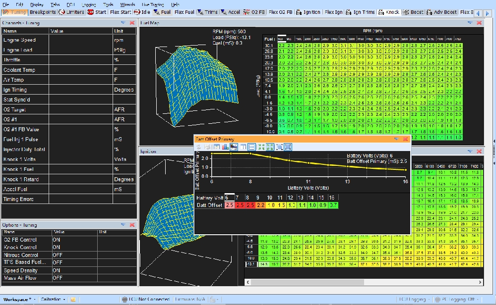Image resolution: width=496 pixels, height=305 pixels.
Task: Click the bar chart icon in Batt Offset toolbar
Action: point(226,147)
